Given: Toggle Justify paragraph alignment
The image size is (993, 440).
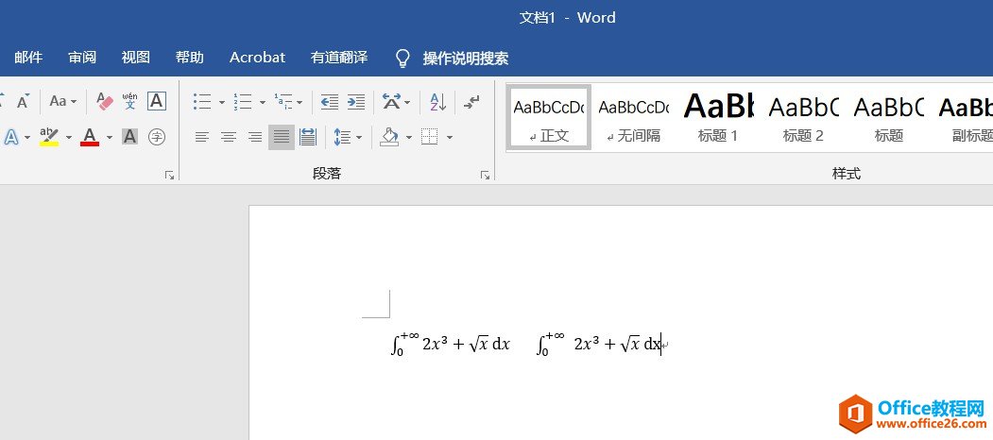Looking at the screenshot, I should pyautogui.click(x=281, y=137).
